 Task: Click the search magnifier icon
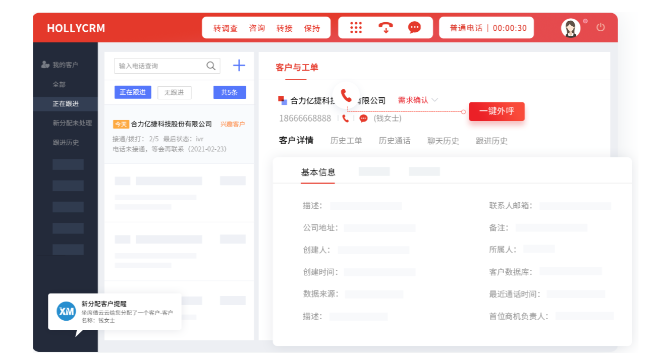point(211,66)
